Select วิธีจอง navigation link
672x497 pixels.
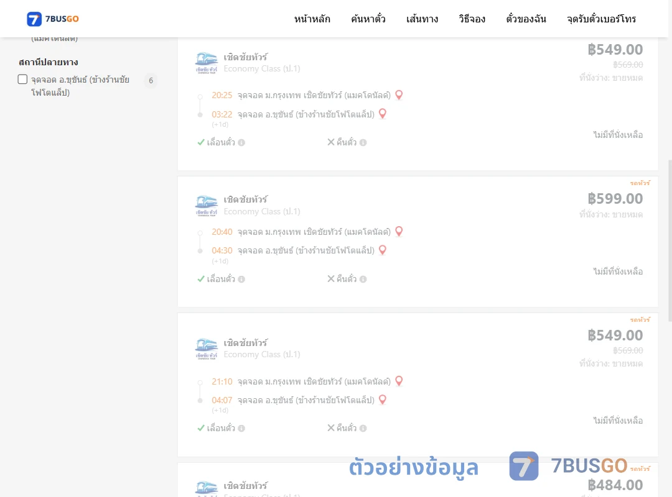472,19
